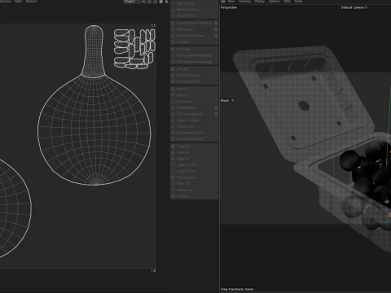Open gear options for UV Weld and Relax

click(x=216, y=36)
